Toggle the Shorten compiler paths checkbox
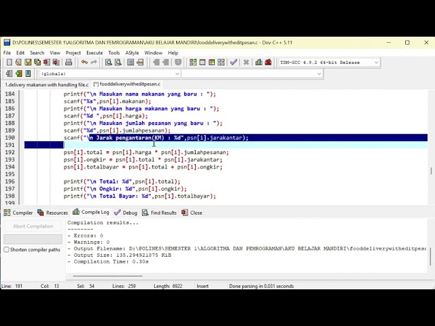The height and width of the screenshot is (326, 435). point(6,249)
